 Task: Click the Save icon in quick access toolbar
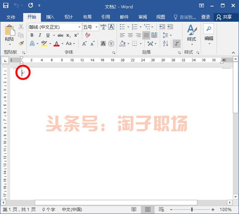coord(6,6)
